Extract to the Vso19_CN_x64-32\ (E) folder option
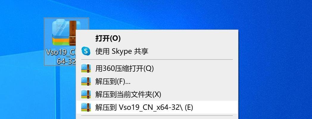The image size is (312, 119). click(x=144, y=107)
